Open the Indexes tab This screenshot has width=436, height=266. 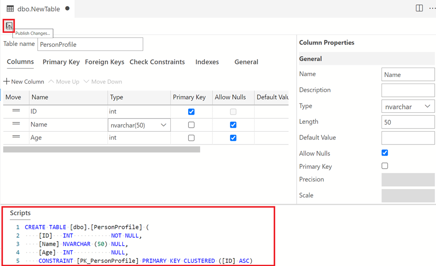pyautogui.click(x=207, y=62)
